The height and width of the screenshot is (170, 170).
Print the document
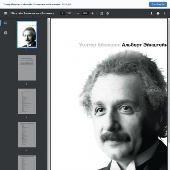[x=158, y=13]
